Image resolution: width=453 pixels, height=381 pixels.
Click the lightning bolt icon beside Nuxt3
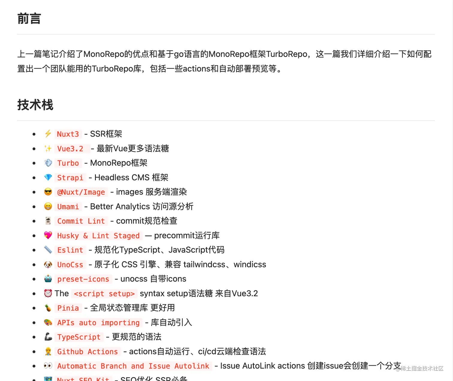(48, 134)
